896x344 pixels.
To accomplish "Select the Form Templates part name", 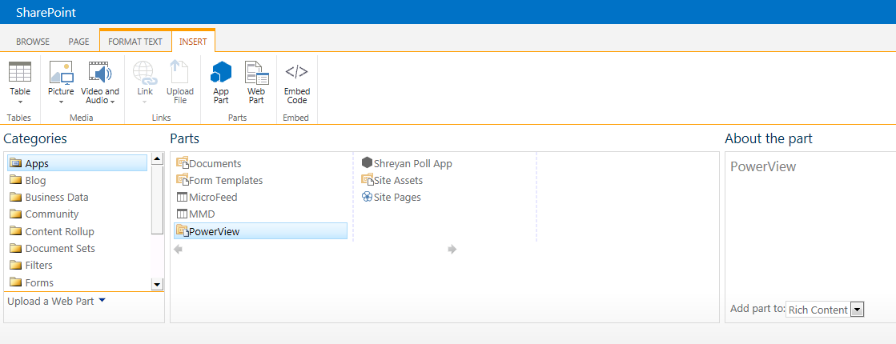I will (226, 180).
